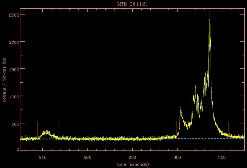Click the 1000 tick label on y-axis
Viewport: 247px width, 168px height.
(x=14, y=97)
